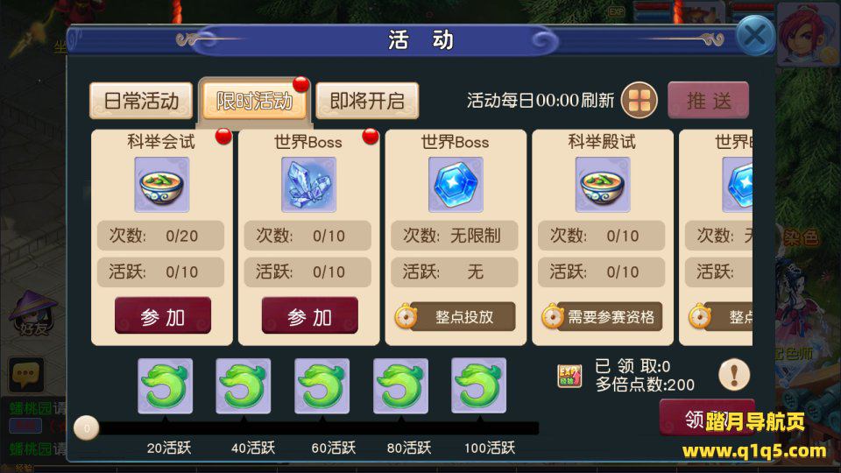
Task: Click the 60活跃 green jade reward
Action: point(322,386)
